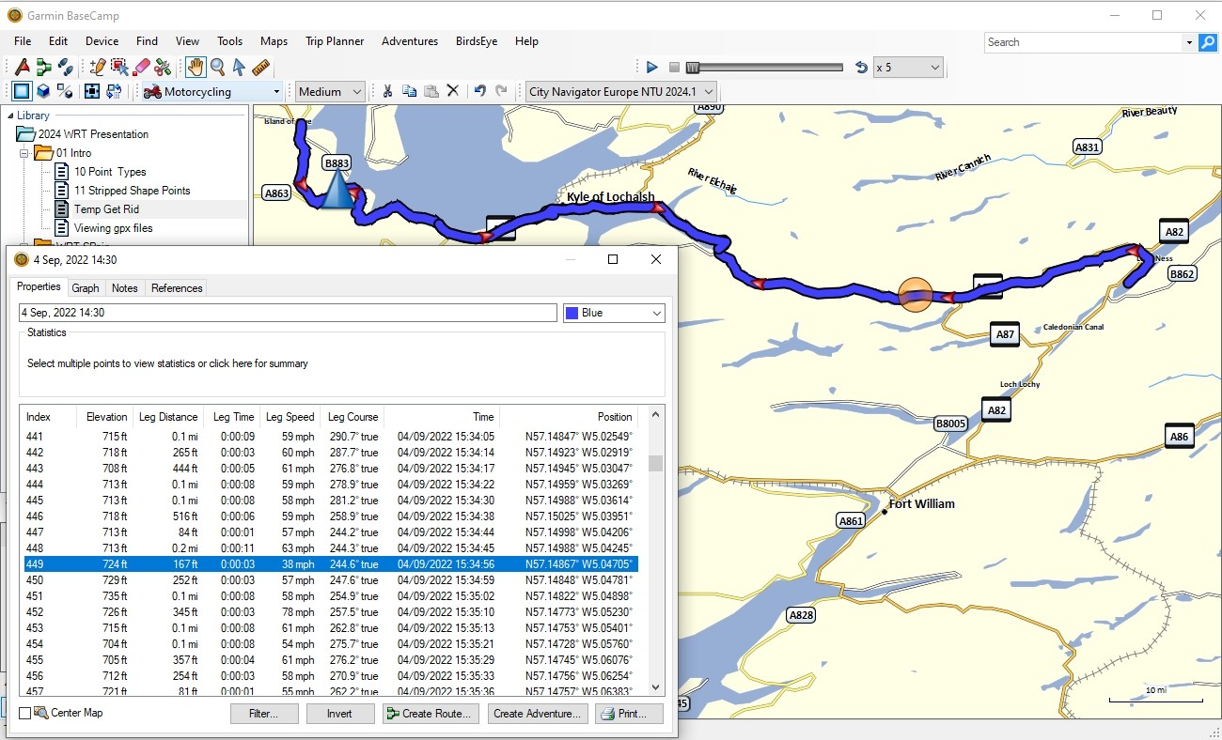Copy the selected item
Viewport: 1222px width, 740px height.
[x=409, y=91]
